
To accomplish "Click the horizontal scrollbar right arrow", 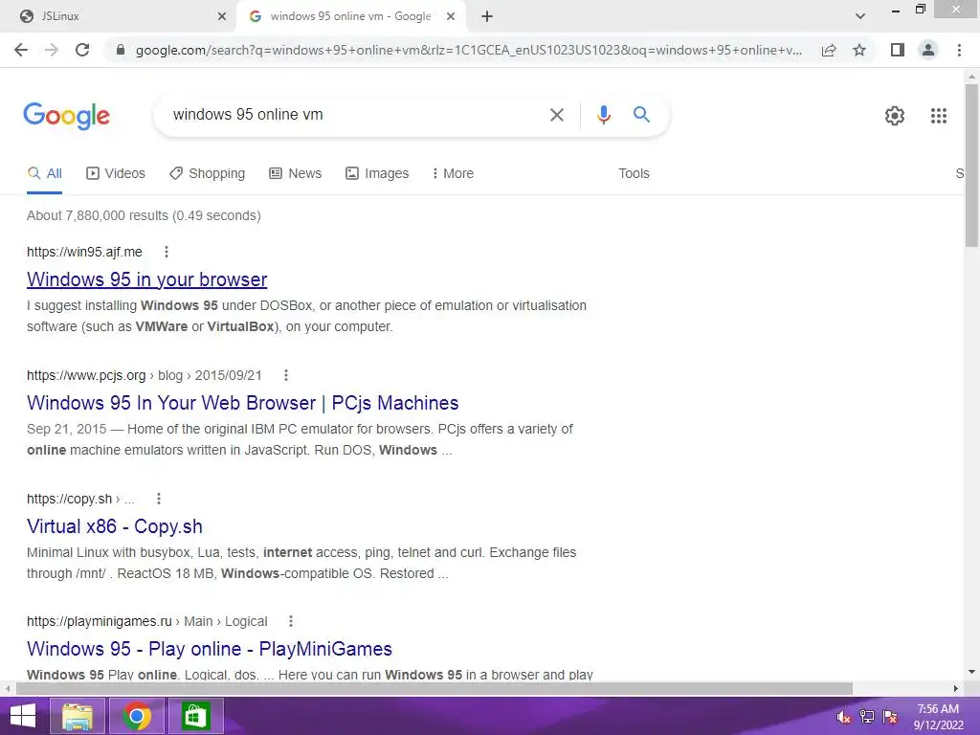I will click(x=956, y=688).
